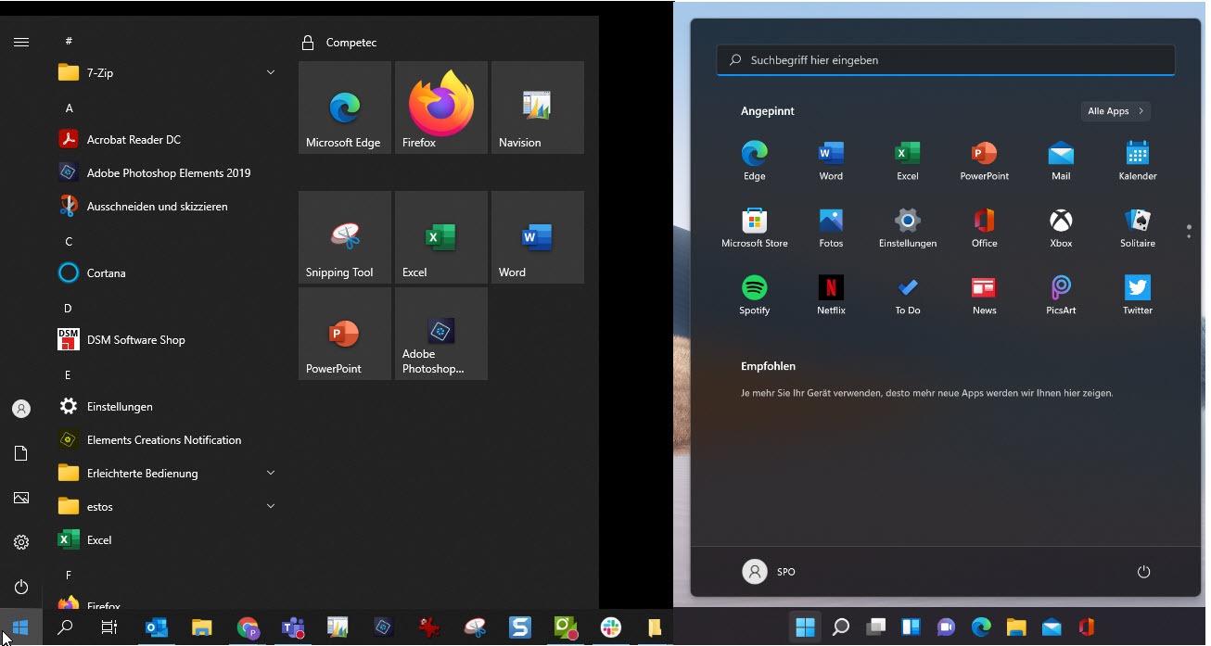Open Task View in Windows 11 taskbar
This screenshot has width=1211, height=646.
coord(875,627)
